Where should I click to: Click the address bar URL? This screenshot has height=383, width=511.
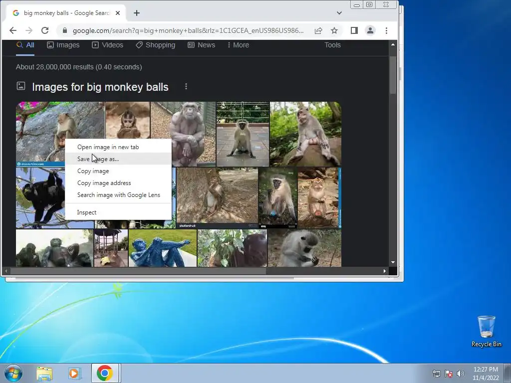tap(188, 30)
